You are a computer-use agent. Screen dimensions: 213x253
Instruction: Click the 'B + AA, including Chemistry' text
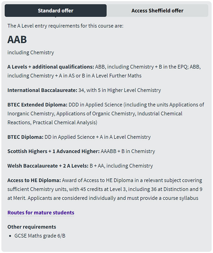pos(121,166)
